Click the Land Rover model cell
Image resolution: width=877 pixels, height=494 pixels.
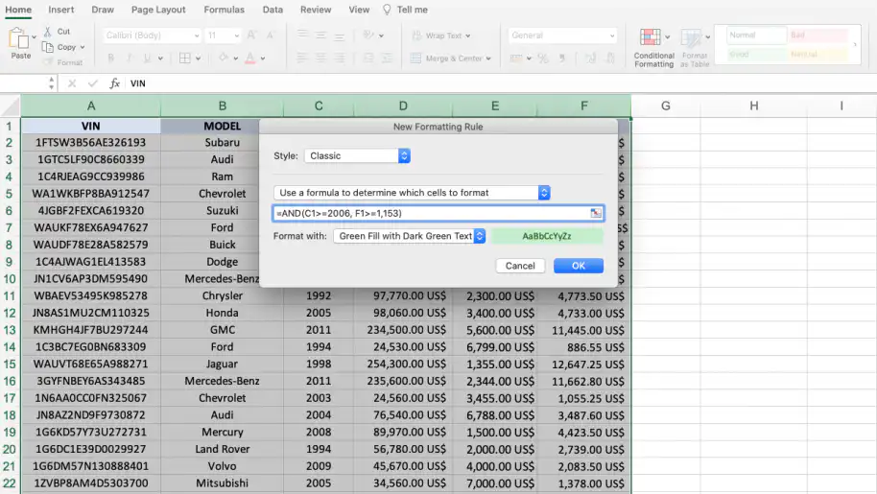click(x=222, y=449)
